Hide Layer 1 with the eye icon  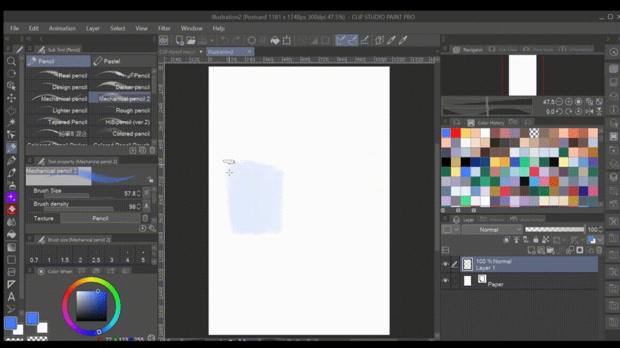(445, 264)
